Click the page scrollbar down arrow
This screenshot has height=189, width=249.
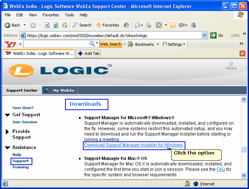(244, 175)
